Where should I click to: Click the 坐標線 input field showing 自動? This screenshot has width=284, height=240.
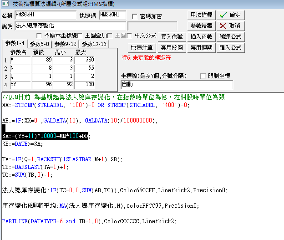pyautogui.click(x=176, y=85)
